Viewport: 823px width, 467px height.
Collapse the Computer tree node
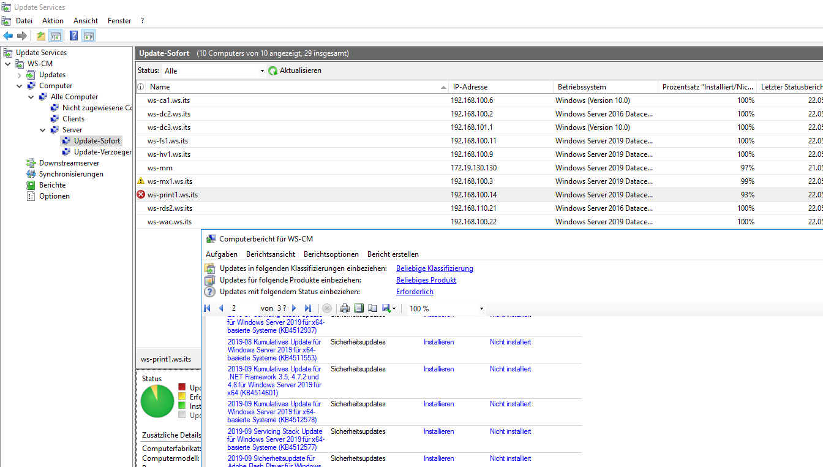(x=19, y=86)
